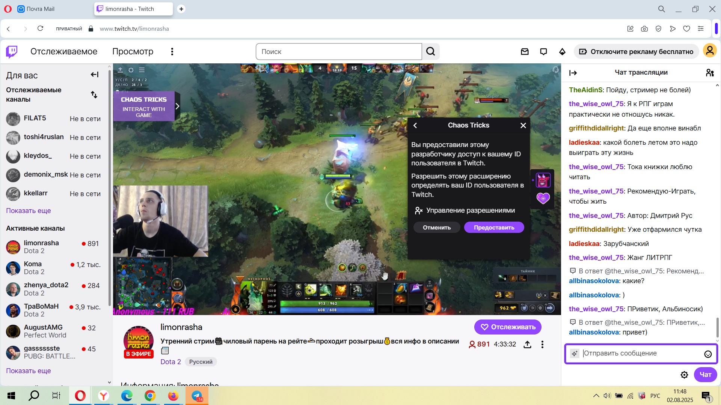Viewport: 721px width, 405px height.
Task: Click Отключите рекламу бесплатно button
Action: pyautogui.click(x=636, y=51)
